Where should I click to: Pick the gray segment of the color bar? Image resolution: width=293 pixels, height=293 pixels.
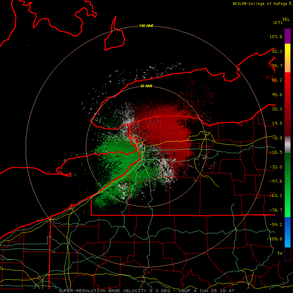[x=287, y=145]
